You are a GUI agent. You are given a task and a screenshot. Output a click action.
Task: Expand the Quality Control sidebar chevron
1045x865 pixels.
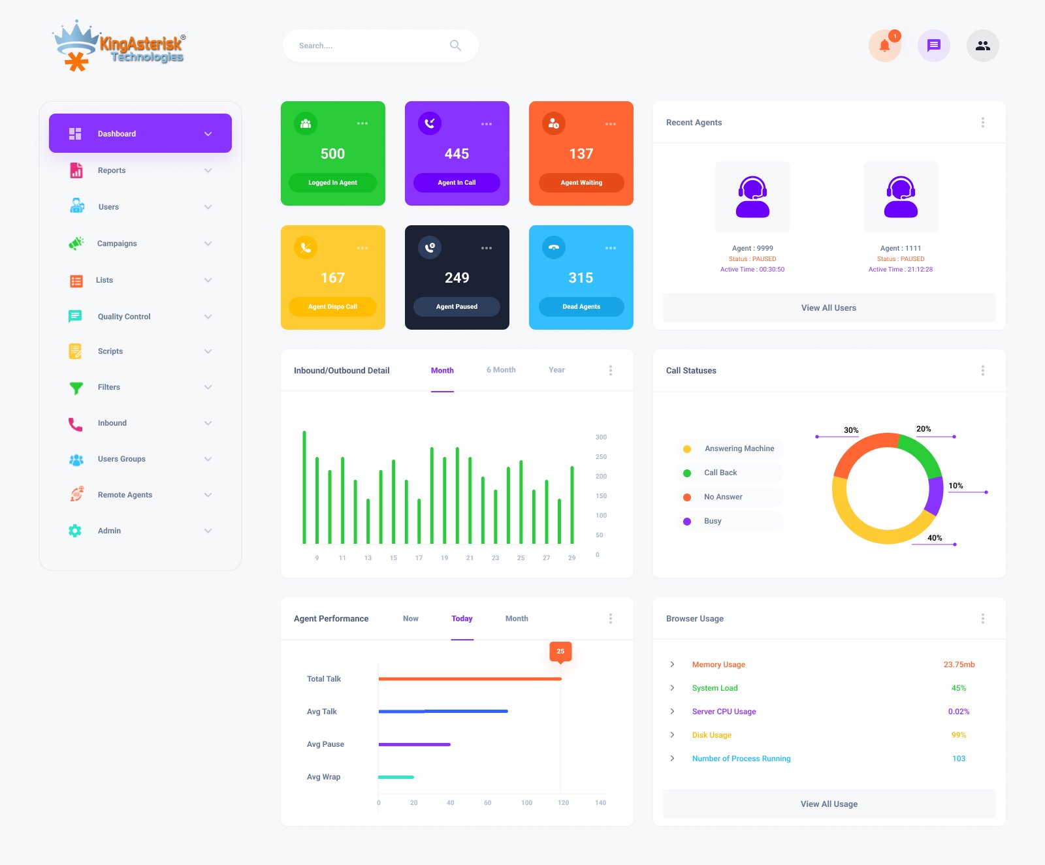[x=208, y=317]
